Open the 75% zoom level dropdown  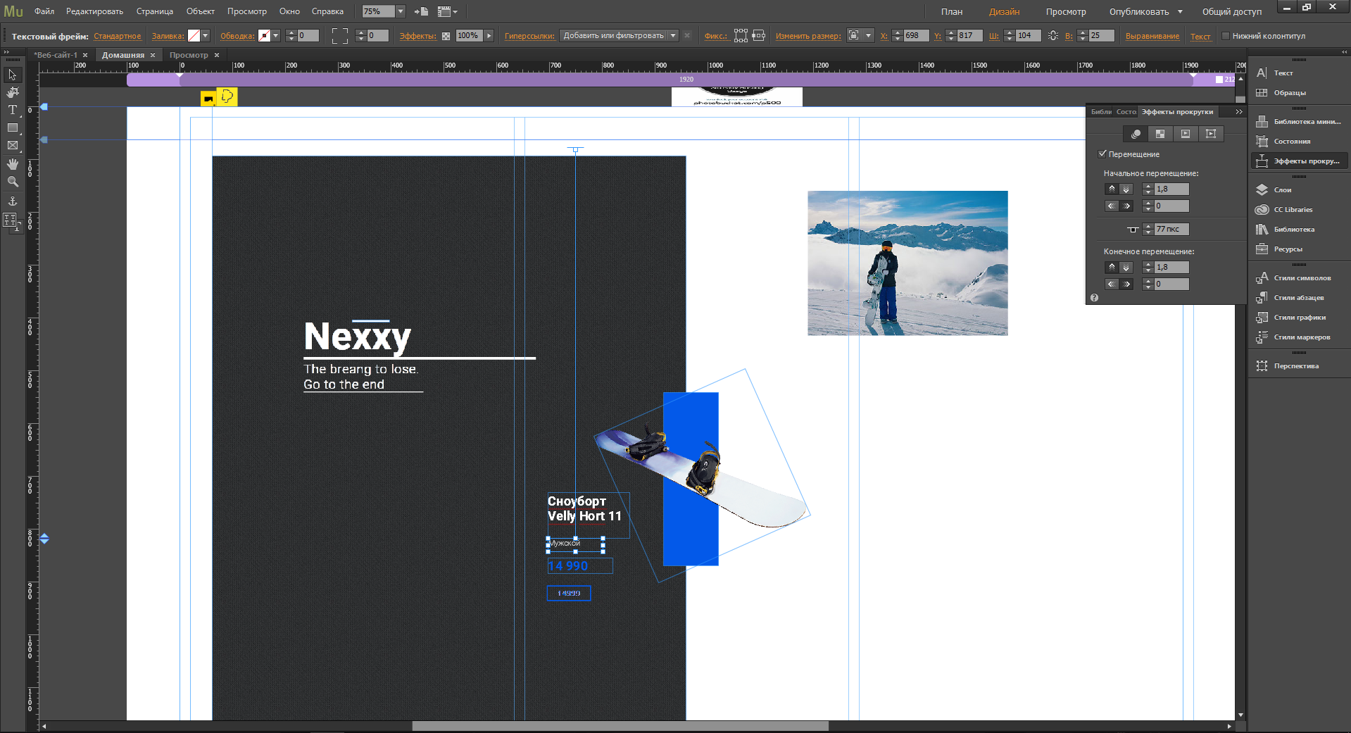click(x=401, y=11)
